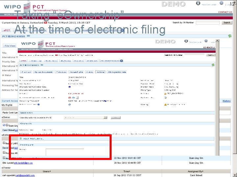
Task: Click the submit button beside action dropdown
Action: click(116, 118)
